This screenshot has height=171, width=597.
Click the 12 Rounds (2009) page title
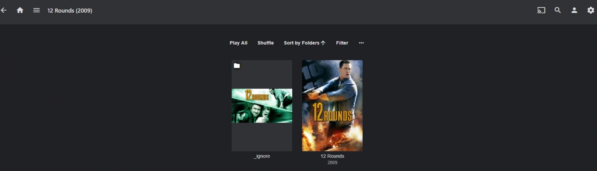click(70, 10)
